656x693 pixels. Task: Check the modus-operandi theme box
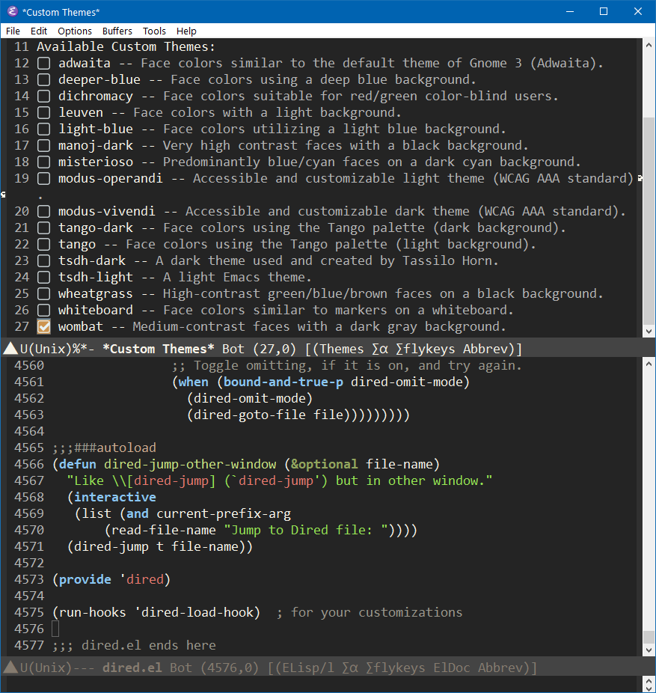[x=43, y=179]
